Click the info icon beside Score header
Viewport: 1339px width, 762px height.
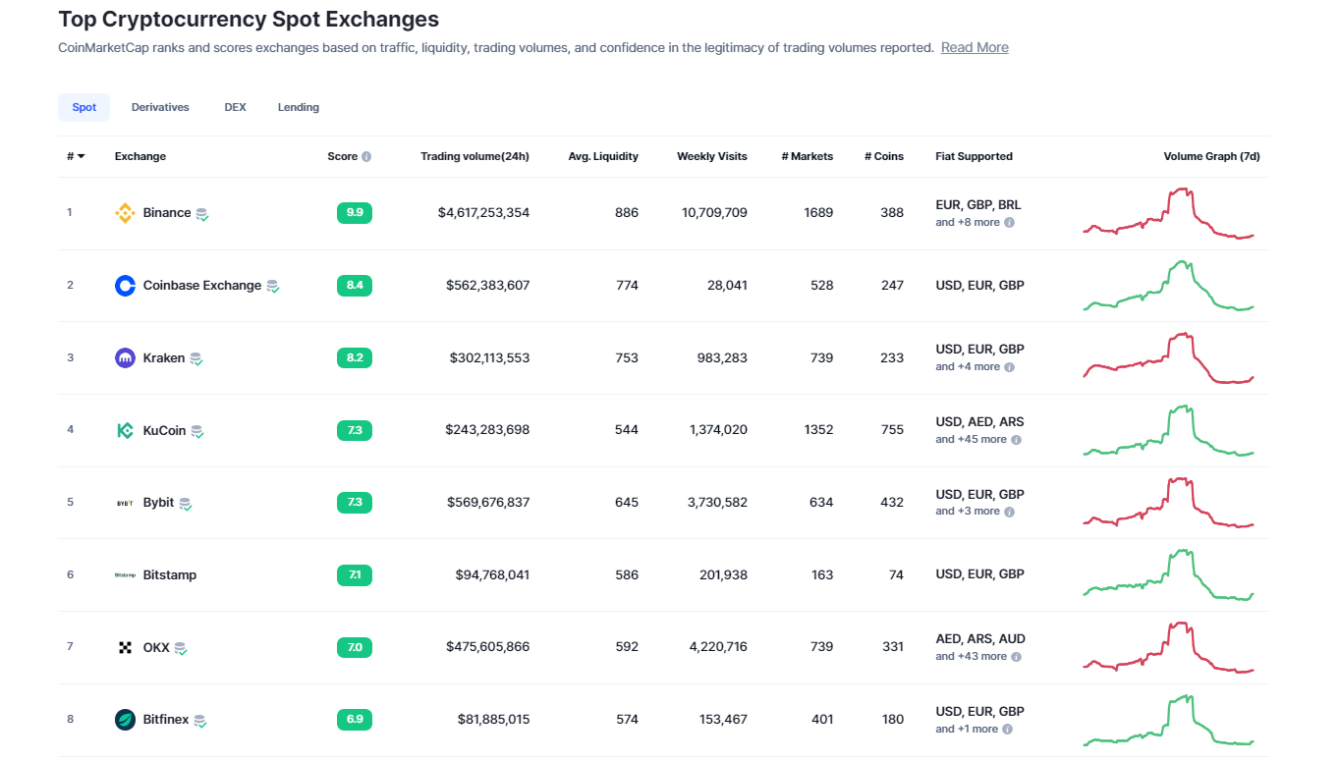coord(366,157)
